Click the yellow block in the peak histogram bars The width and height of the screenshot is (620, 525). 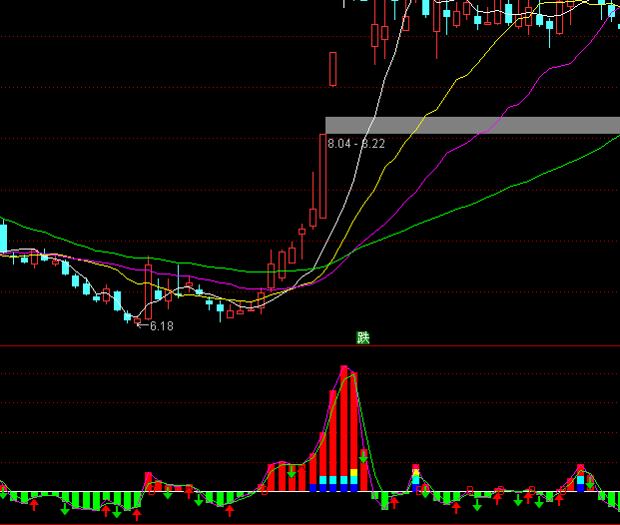[354, 472]
